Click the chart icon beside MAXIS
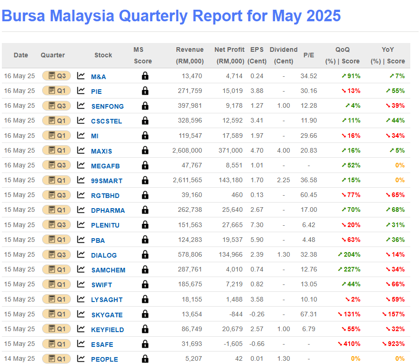420x364 pixels. pyautogui.click(x=81, y=150)
